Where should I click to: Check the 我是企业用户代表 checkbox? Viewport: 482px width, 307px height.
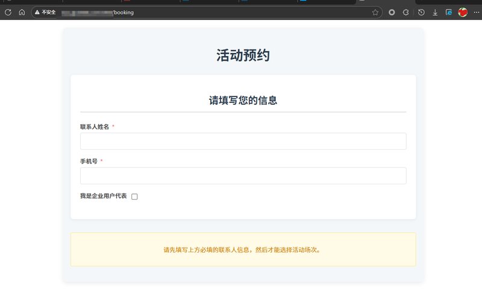point(134,197)
